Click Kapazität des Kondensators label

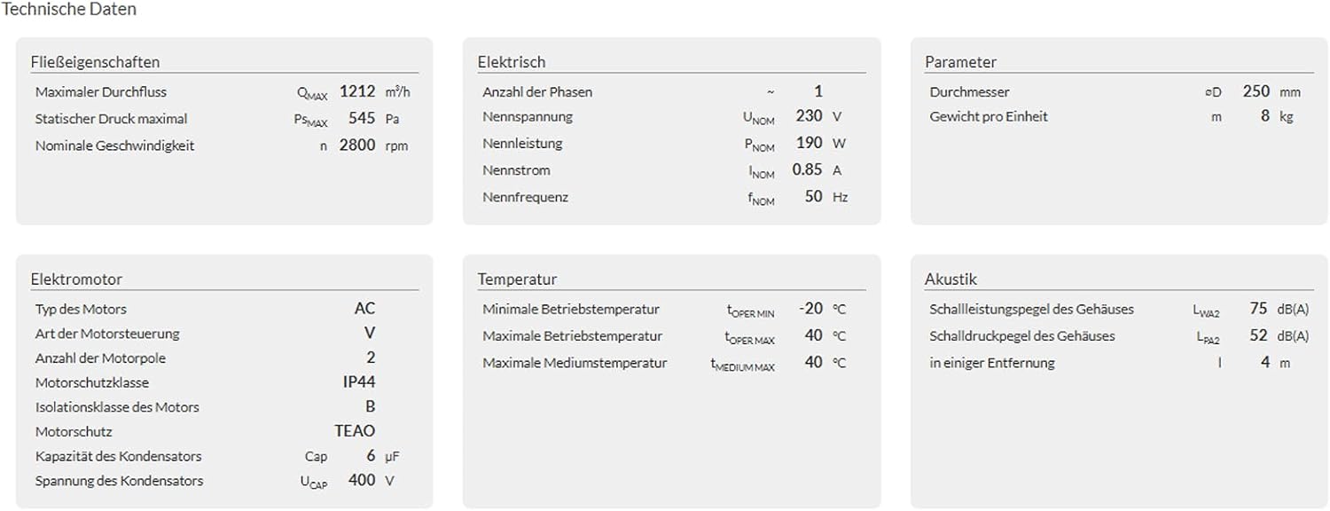pos(119,456)
